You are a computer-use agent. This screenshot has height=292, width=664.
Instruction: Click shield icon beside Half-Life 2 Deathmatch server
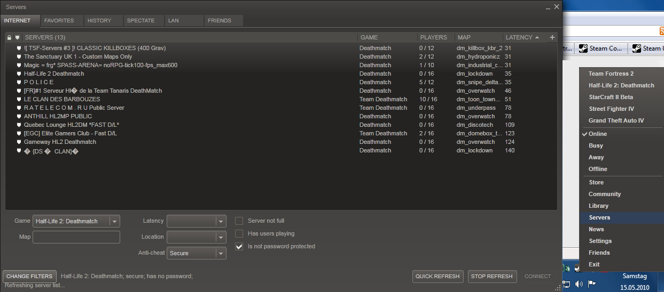pos(19,74)
